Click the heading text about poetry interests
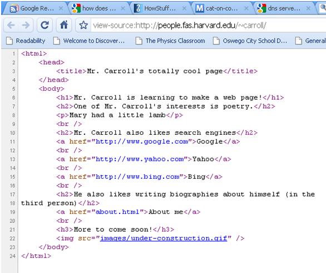Image resolution: width=326 pixels, height=273 pixels. (164, 106)
